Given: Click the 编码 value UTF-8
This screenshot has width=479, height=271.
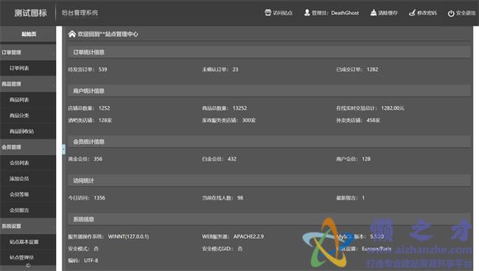Looking at the screenshot, I should 91,260.
